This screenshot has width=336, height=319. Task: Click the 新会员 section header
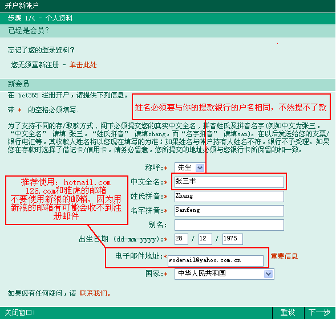pos(18,84)
